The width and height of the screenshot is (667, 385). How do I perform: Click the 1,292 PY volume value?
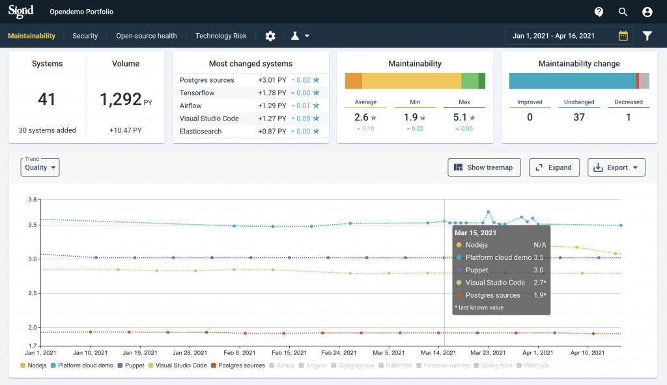point(126,99)
